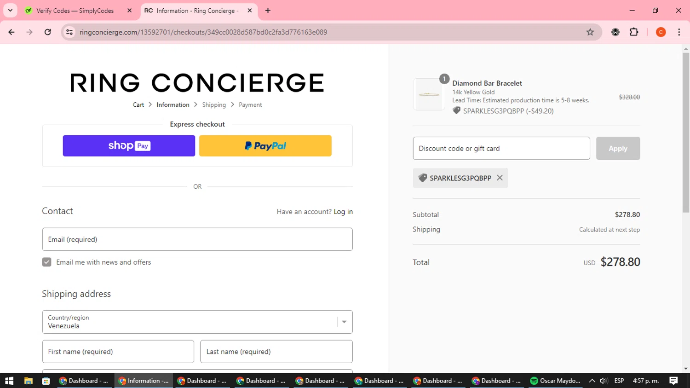
Task: Uncheck Email me with news and offers
Action: (46, 262)
